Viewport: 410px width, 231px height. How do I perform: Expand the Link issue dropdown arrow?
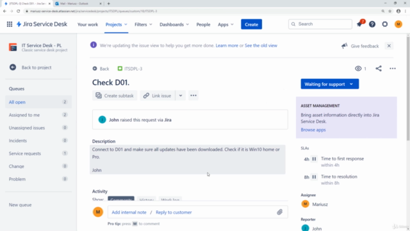coord(181,96)
